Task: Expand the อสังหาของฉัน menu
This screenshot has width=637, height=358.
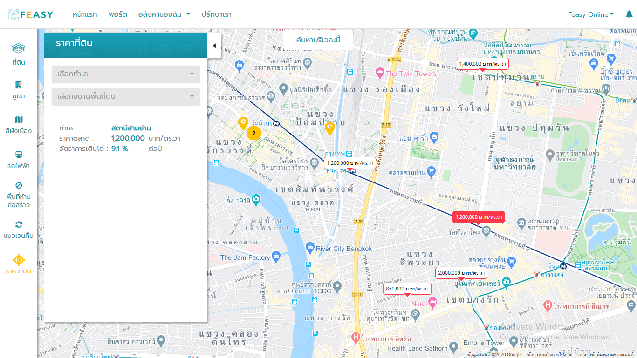Action: [164, 14]
